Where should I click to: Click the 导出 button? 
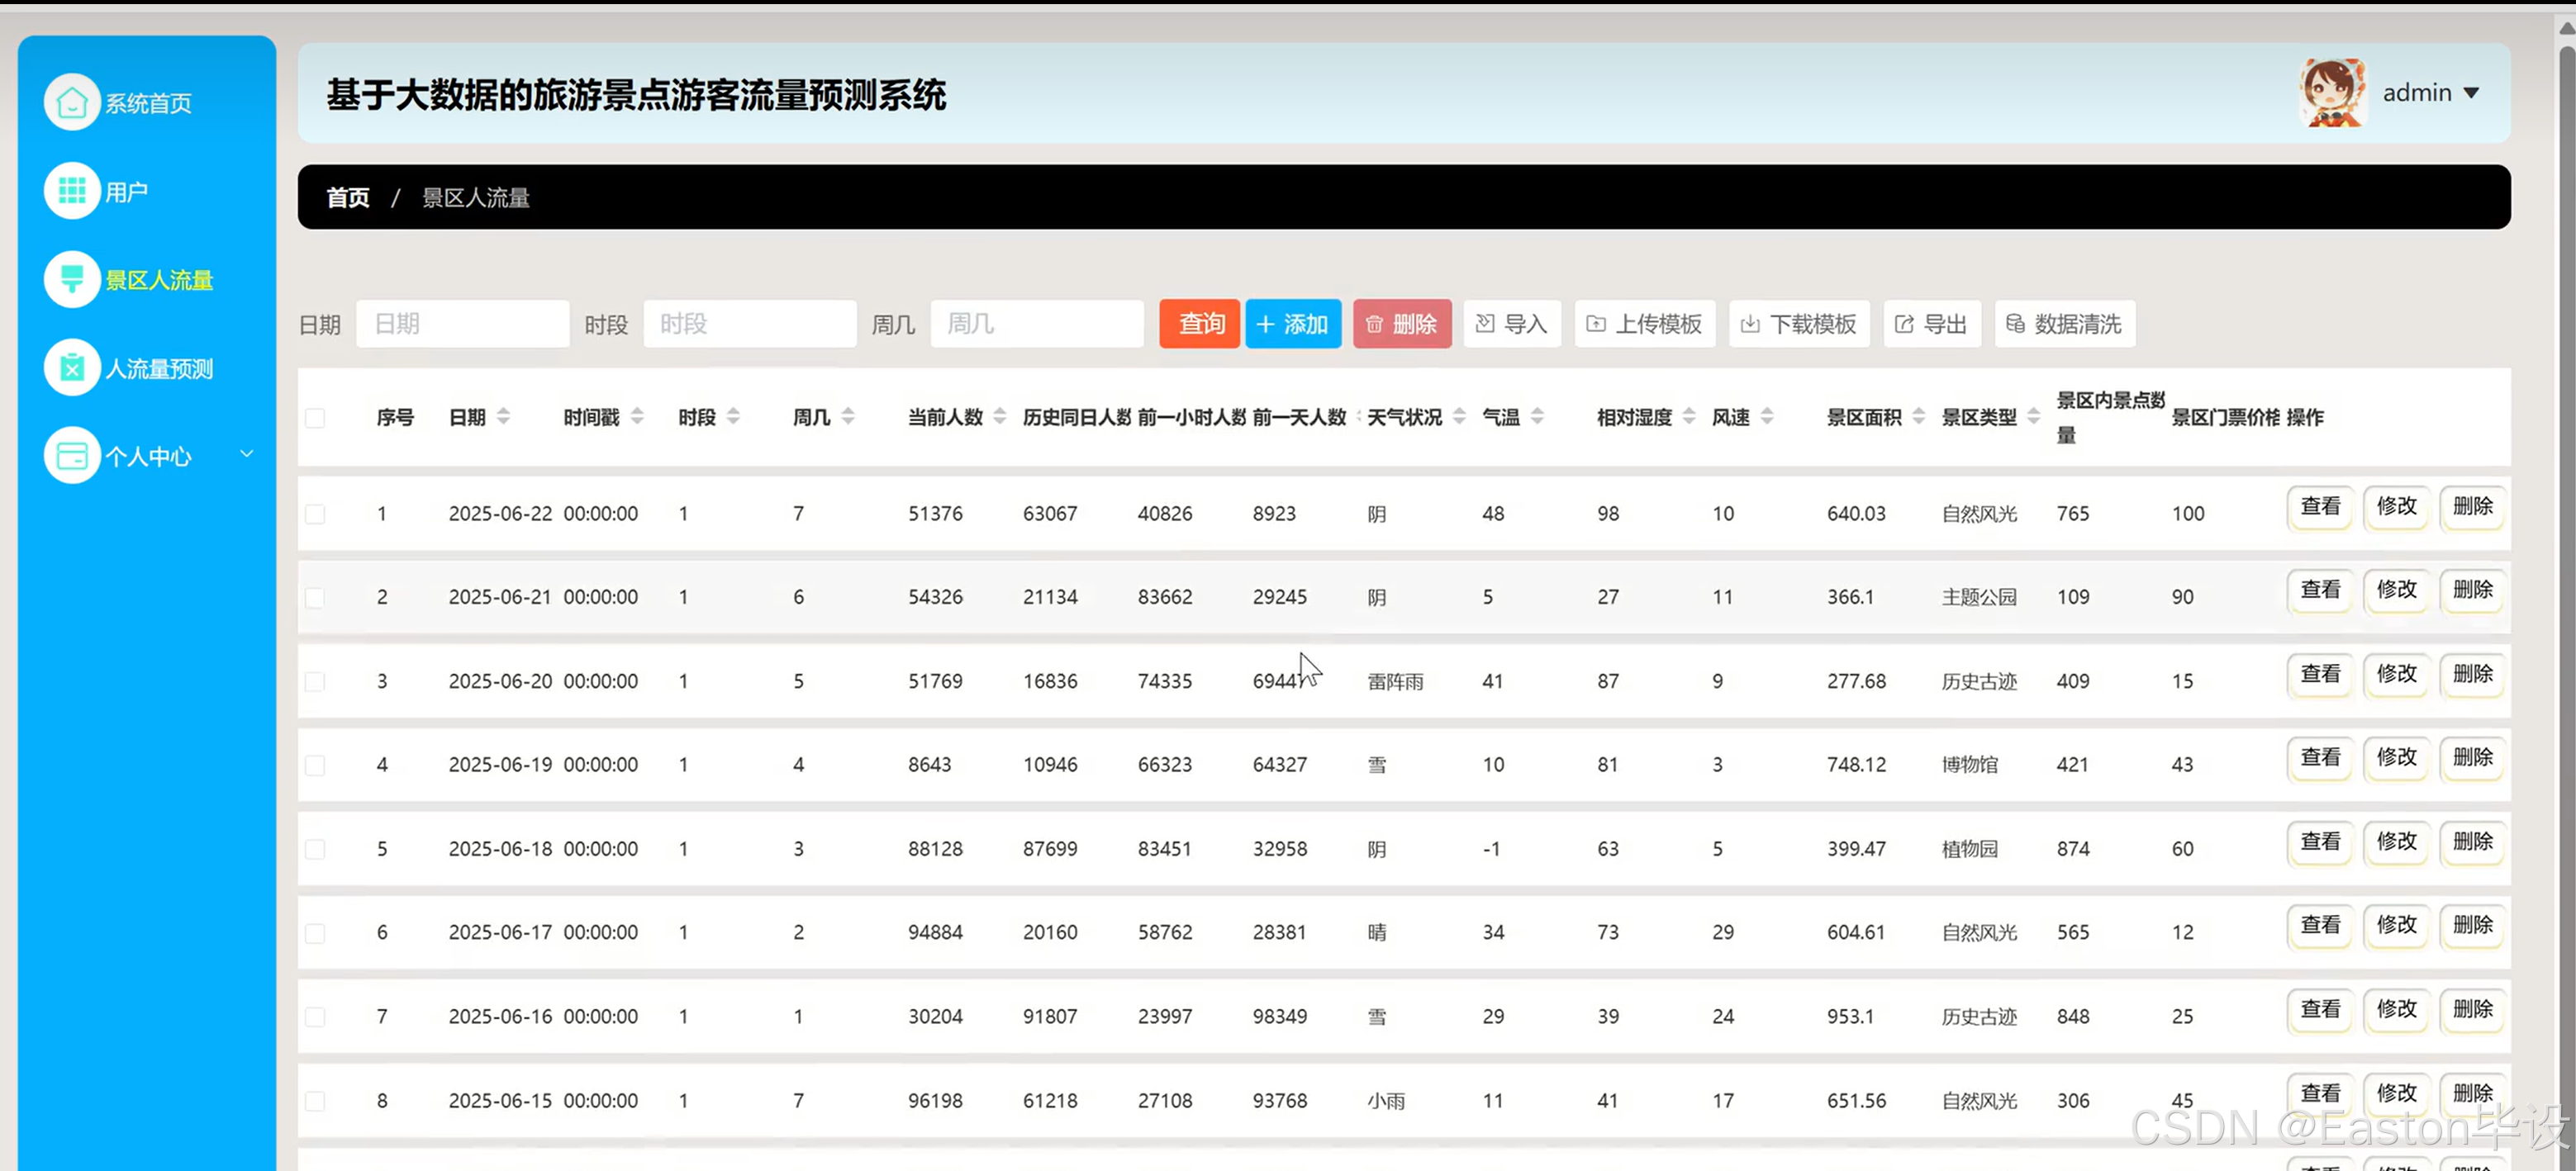[1932, 324]
